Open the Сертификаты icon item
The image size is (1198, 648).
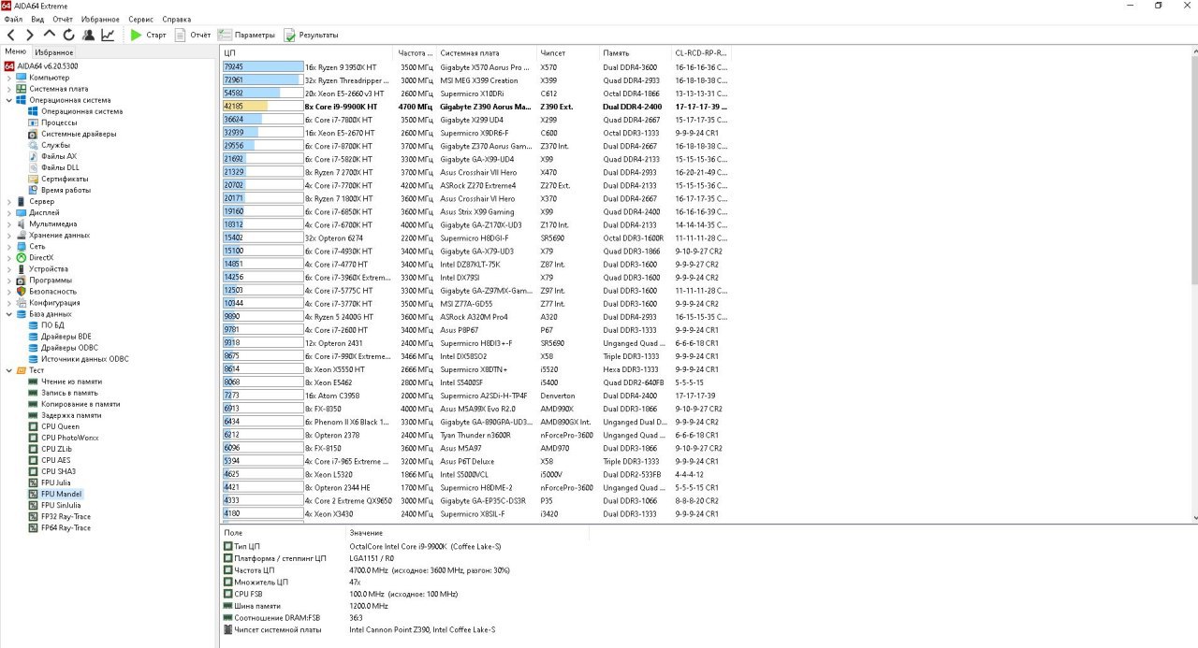(x=33, y=179)
